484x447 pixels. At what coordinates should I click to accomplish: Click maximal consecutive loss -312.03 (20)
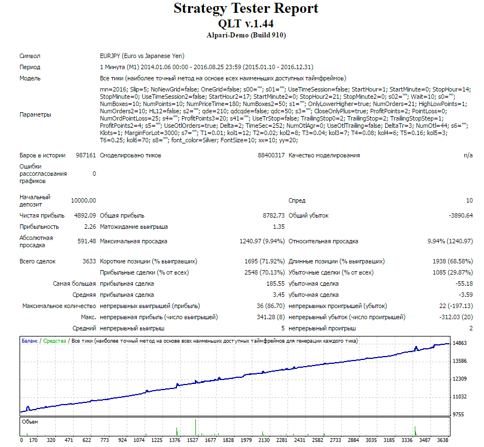[456, 317]
